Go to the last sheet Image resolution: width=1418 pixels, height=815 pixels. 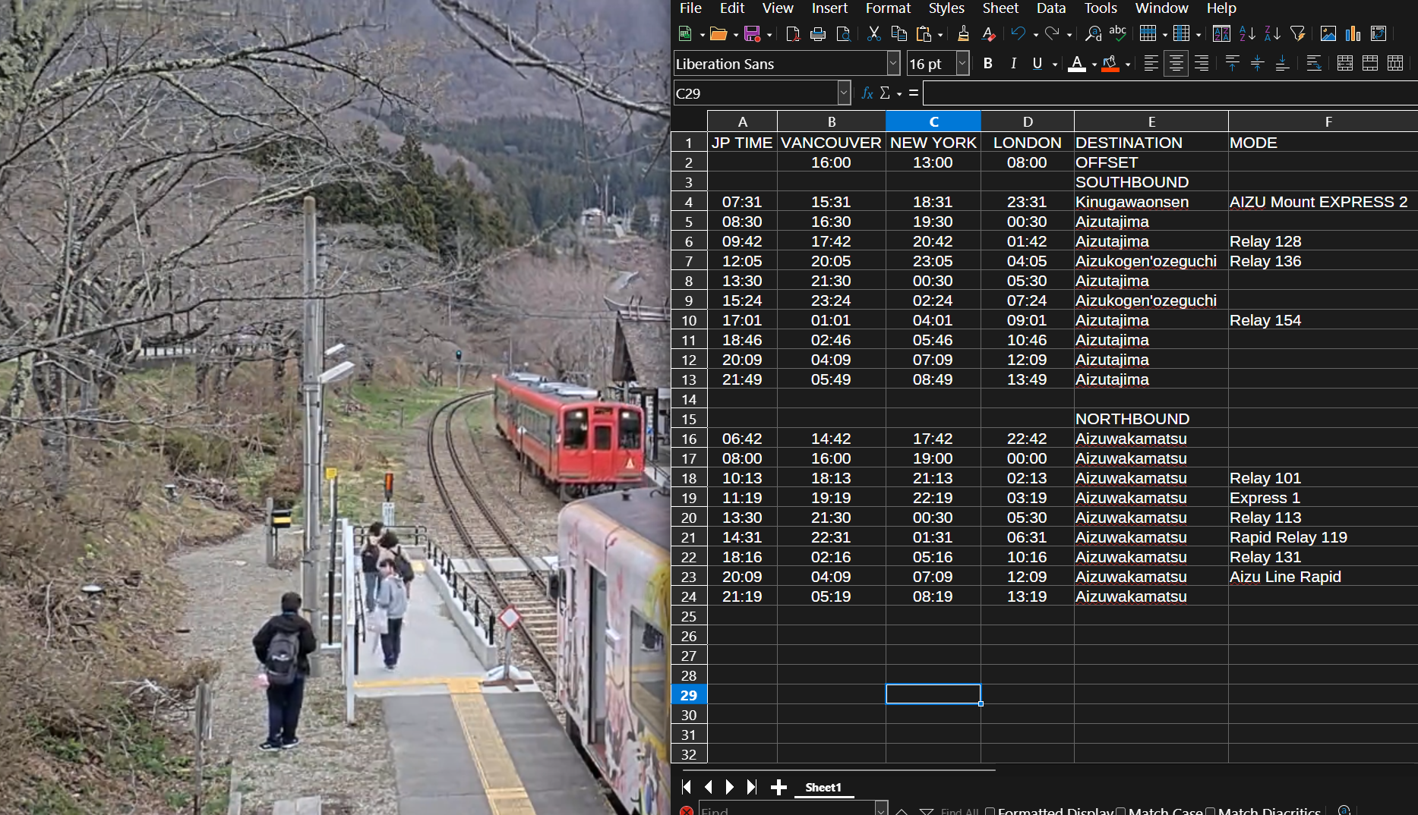pyautogui.click(x=752, y=787)
